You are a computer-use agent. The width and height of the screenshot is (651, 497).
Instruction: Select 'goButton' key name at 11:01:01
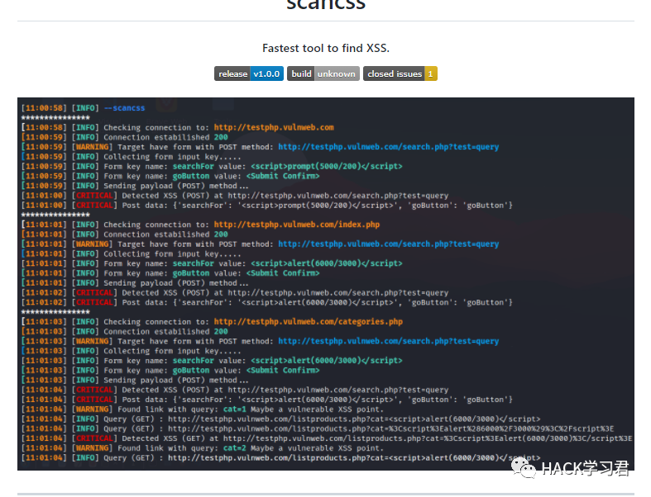(x=191, y=273)
